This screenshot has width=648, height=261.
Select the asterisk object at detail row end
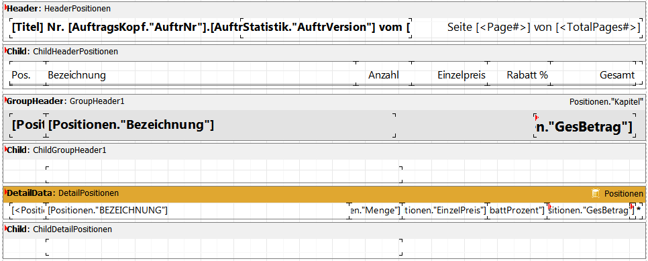pos(639,211)
